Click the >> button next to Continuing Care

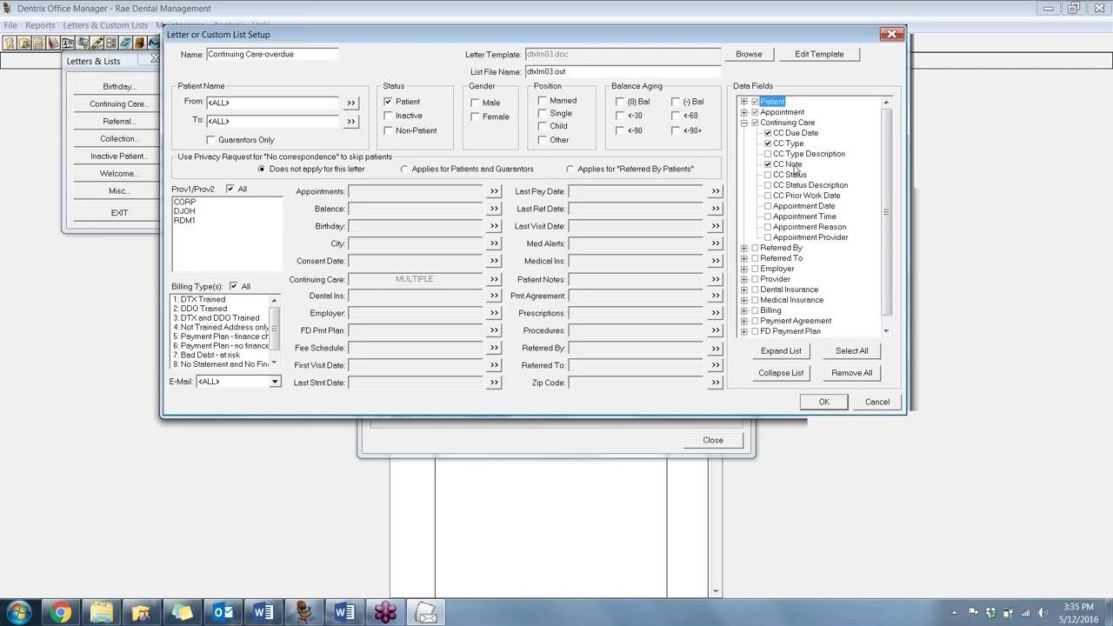[x=494, y=279]
